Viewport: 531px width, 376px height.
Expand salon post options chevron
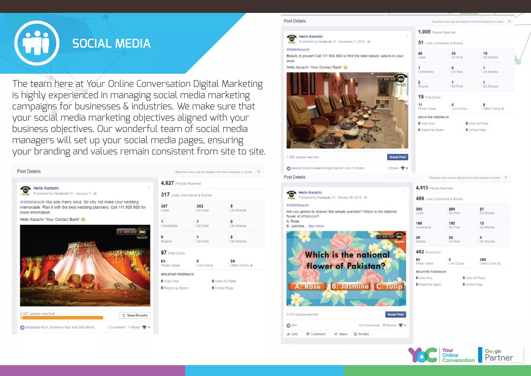pos(407,36)
